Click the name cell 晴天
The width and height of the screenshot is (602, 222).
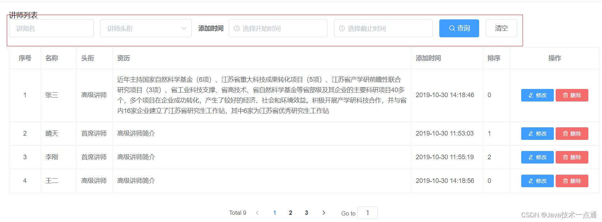(x=52, y=133)
